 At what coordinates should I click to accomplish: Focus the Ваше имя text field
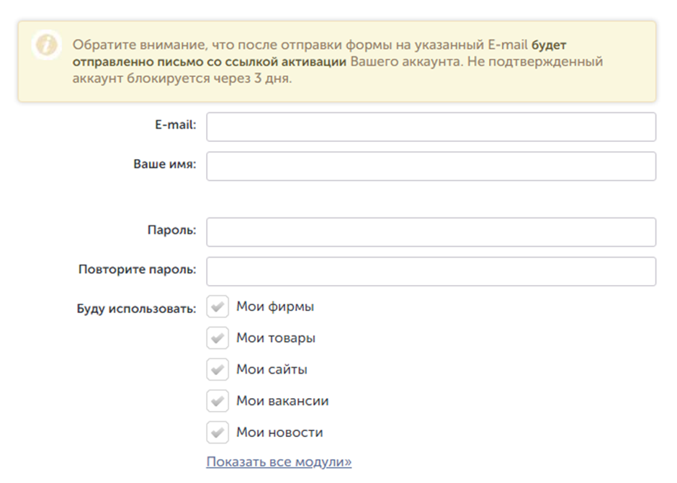coord(431,166)
